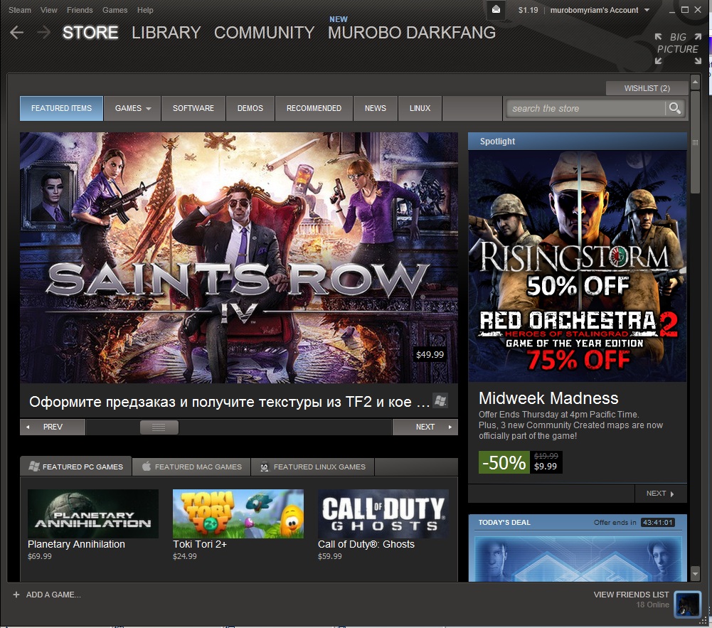The image size is (712, 628).
Task: Click the search magnifier icon
Action: click(x=675, y=108)
